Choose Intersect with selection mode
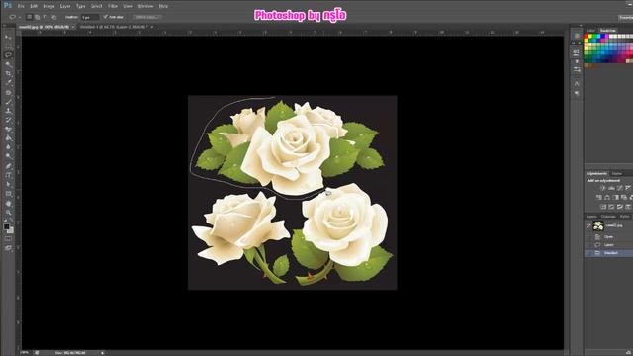The image size is (633, 356). click(x=54, y=17)
